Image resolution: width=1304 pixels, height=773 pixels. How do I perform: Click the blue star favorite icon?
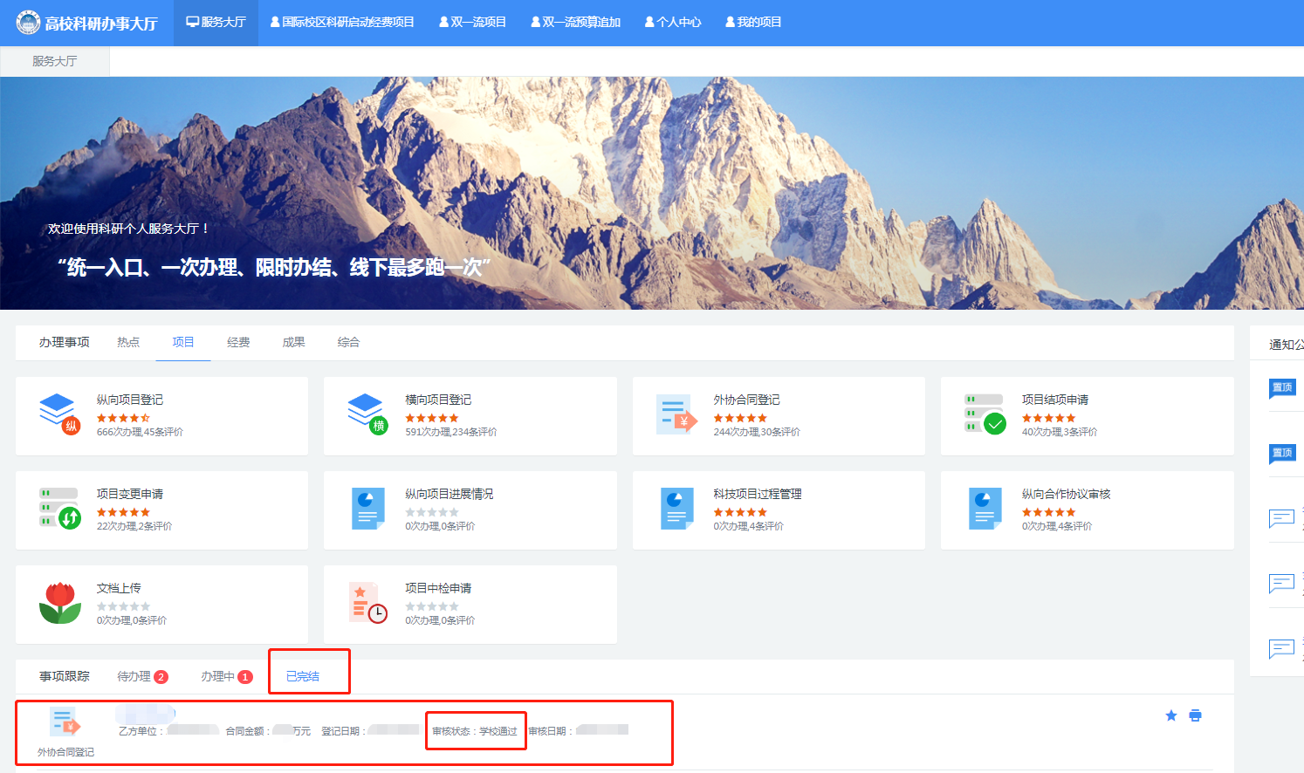pyautogui.click(x=1171, y=715)
